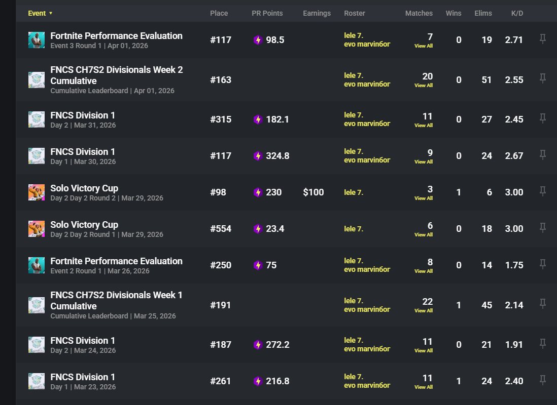Sort by the Place column header
The width and height of the screenshot is (557, 405).
pos(219,13)
